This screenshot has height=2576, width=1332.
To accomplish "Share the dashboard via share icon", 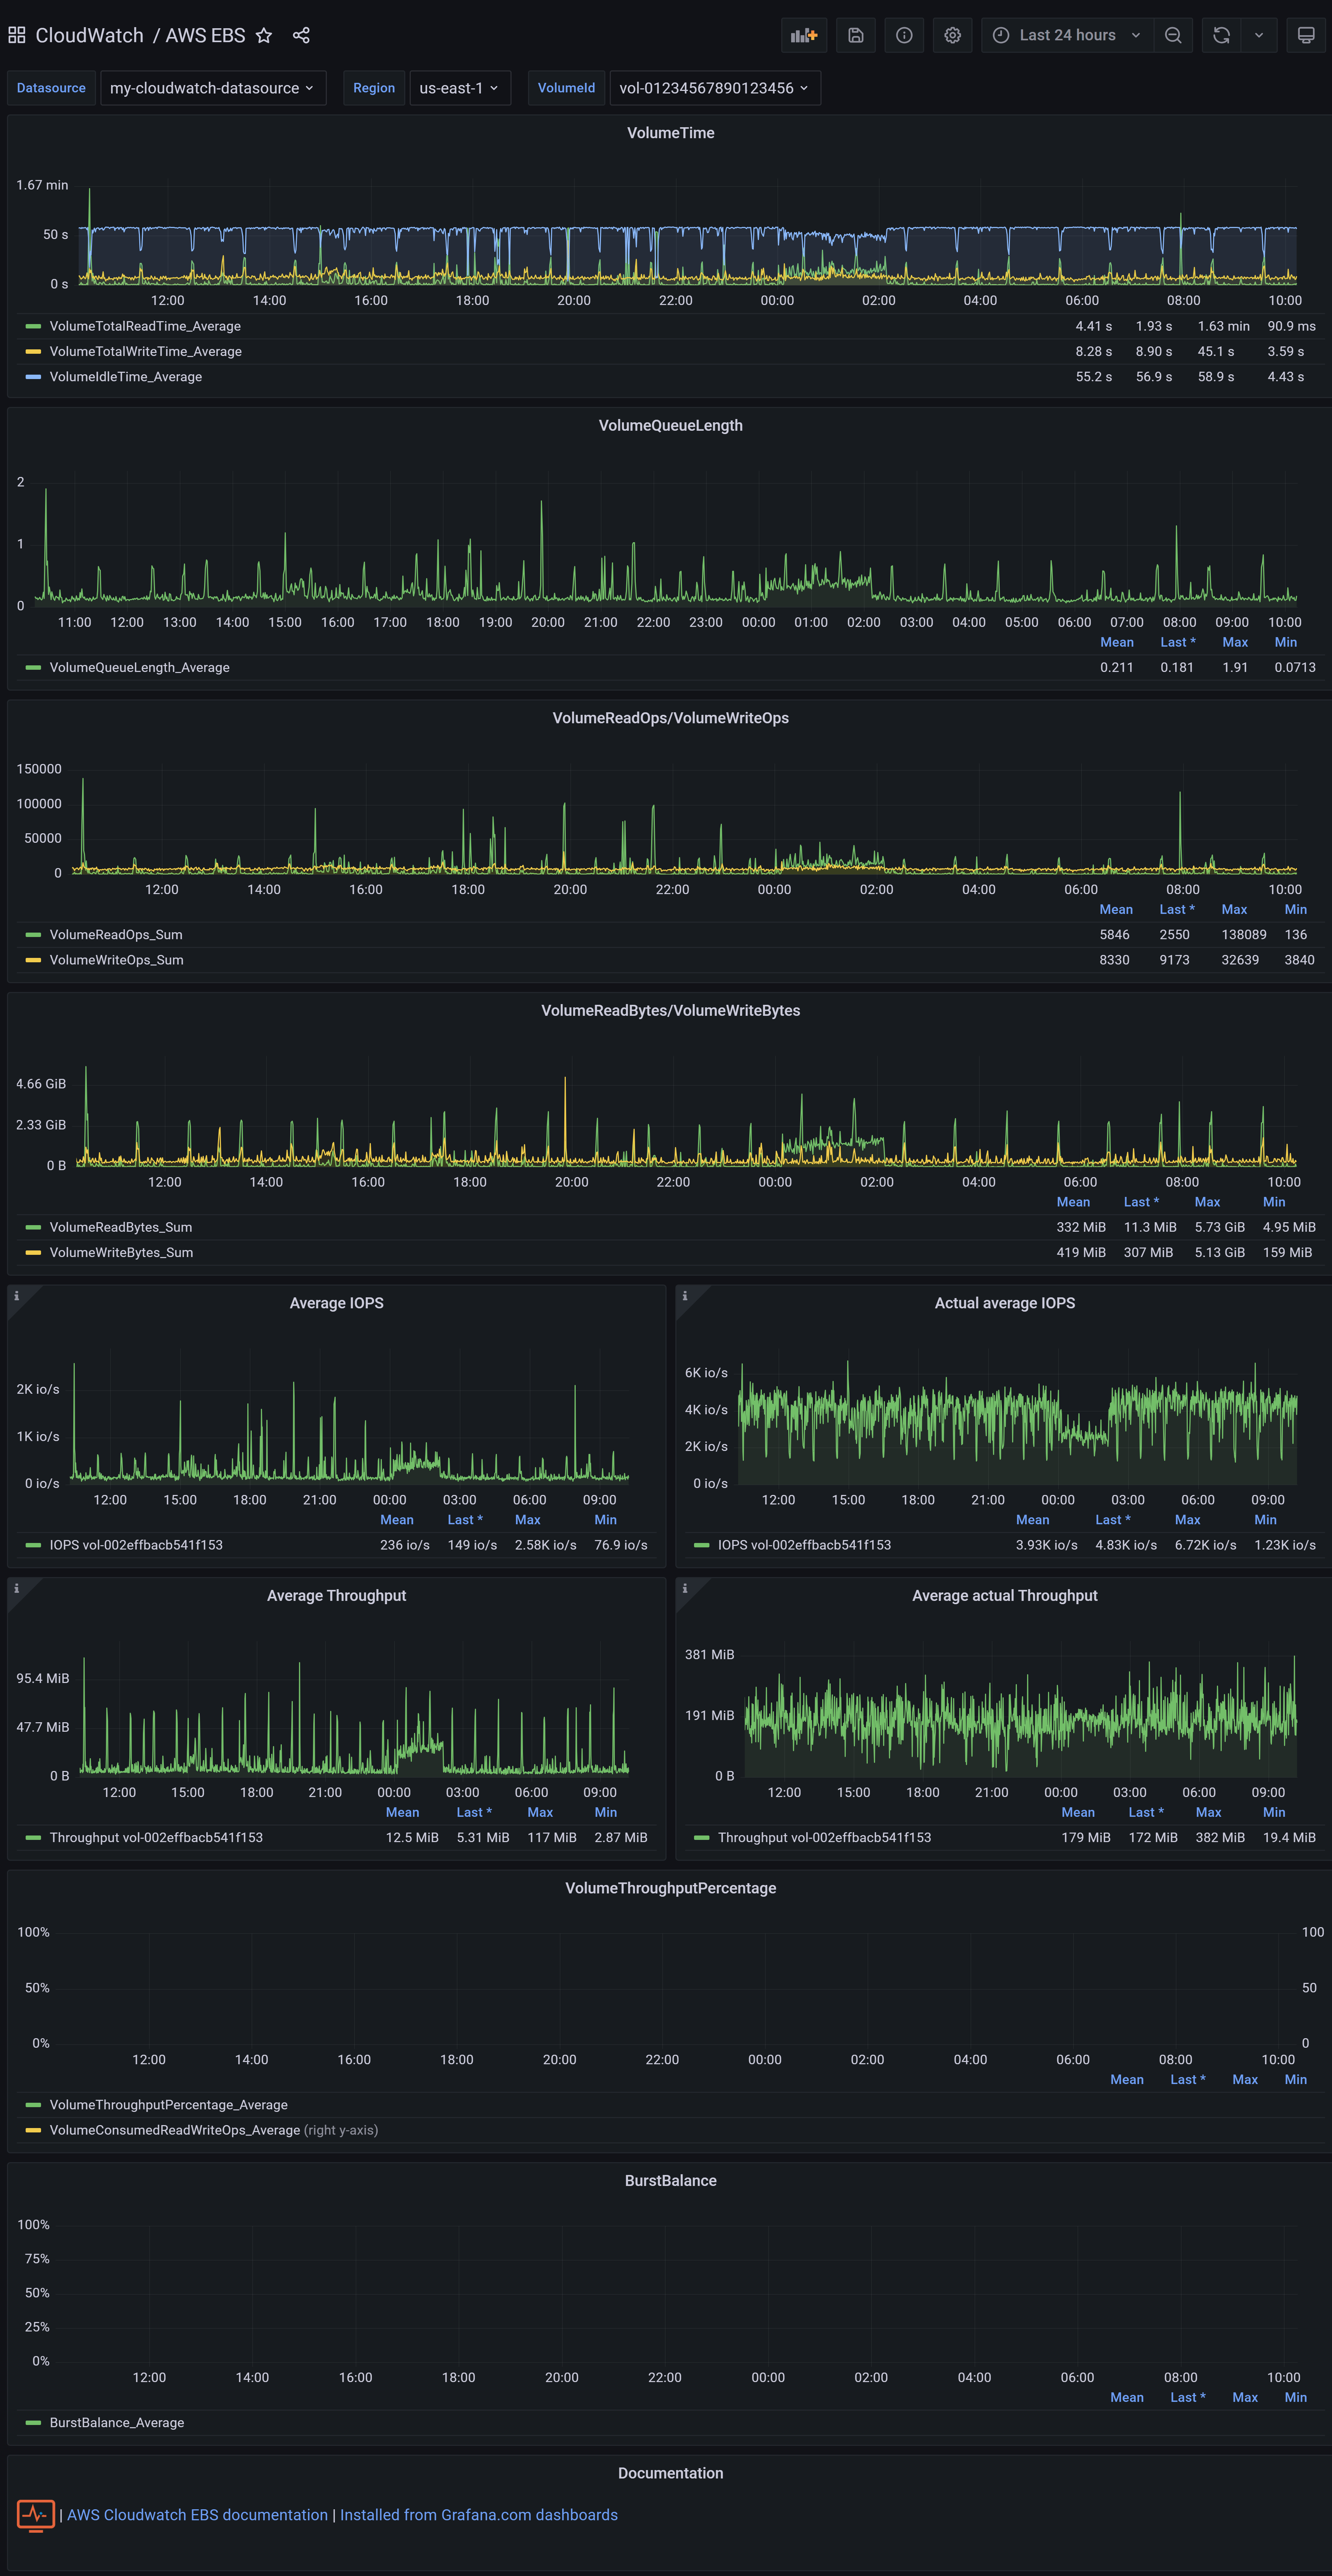I will [301, 35].
